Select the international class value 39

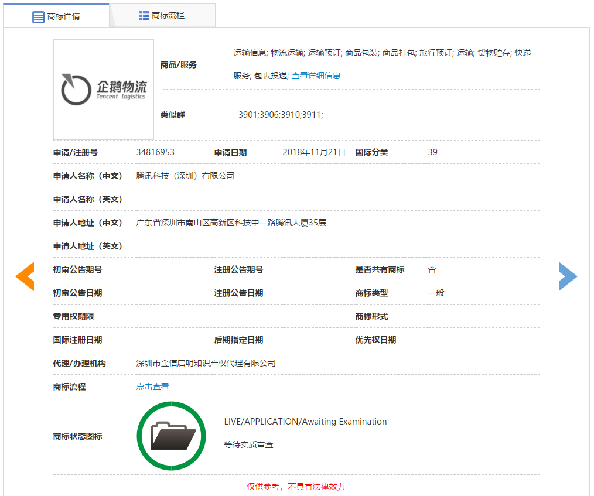click(433, 152)
